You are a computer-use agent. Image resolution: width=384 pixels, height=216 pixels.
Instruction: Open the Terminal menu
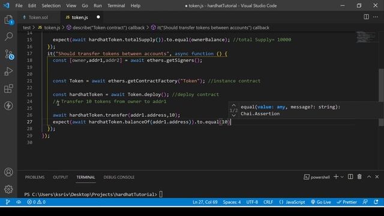116,5
